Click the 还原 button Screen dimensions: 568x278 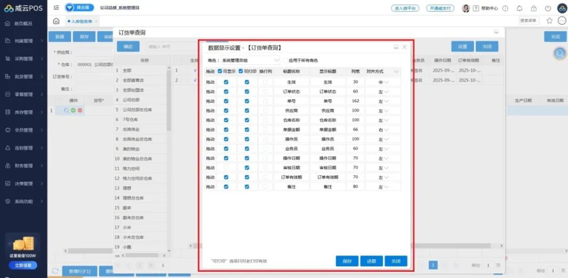(x=371, y=261)
